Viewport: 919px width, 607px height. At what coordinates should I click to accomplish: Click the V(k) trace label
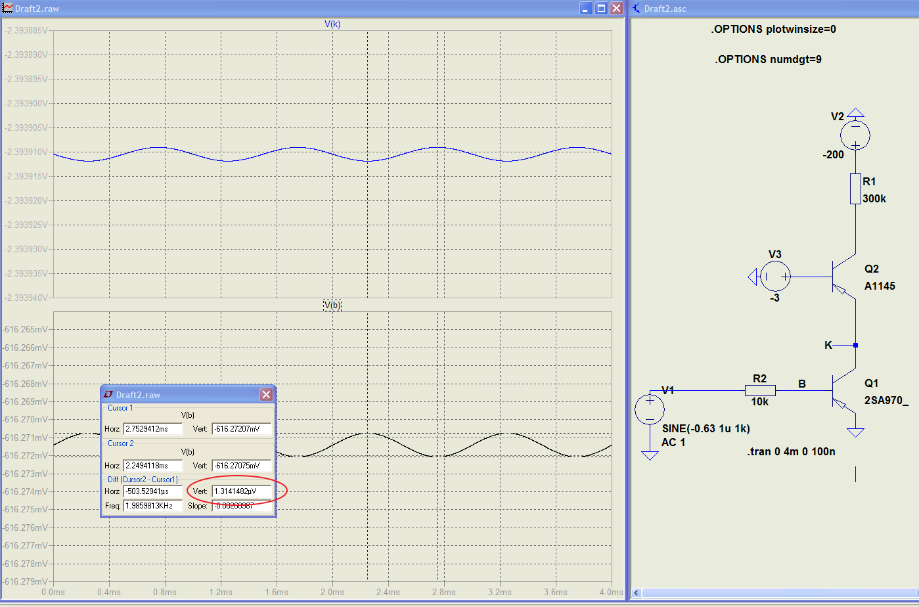[332, 24]
